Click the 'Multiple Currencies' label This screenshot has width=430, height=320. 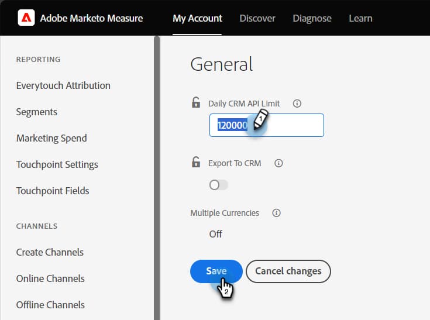[225, 213]
